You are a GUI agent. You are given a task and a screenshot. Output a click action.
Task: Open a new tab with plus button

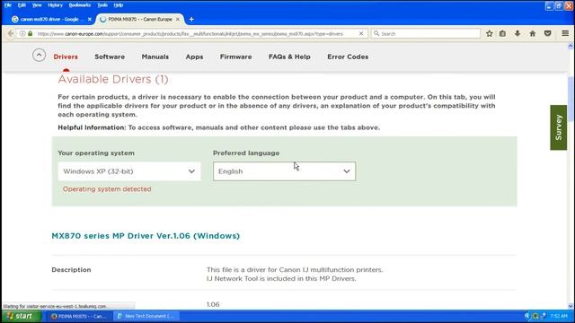pyautogui.click(x=191, y=19)
